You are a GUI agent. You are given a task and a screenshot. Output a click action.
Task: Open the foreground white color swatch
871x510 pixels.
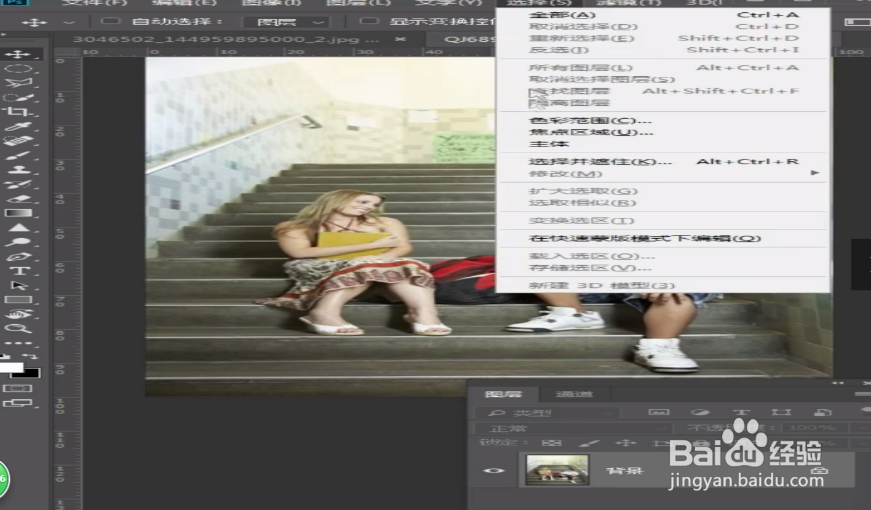pyautogui.click(x=10, y=366)
